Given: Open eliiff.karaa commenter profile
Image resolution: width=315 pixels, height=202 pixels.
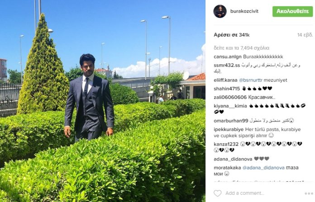Looking at the screenshot, I should click(x=225, y=80).
